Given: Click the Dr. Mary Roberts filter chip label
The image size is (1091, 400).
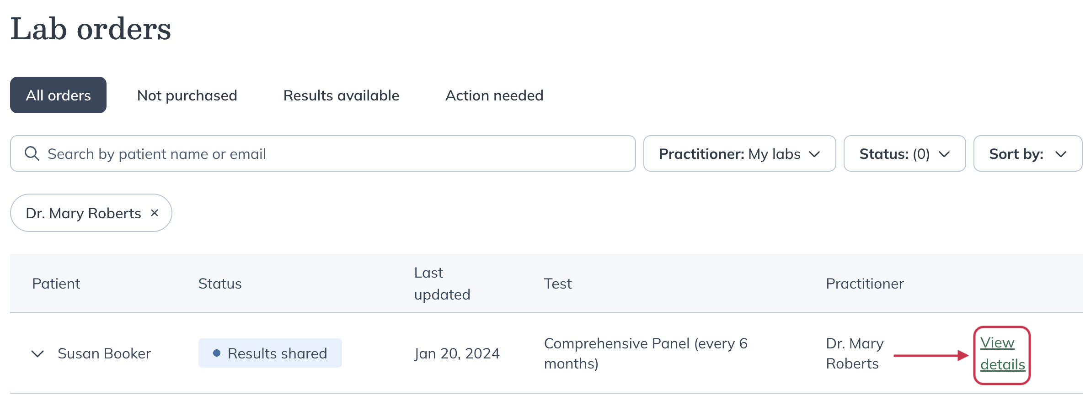Looking at the screenshot, I should pos(83,213).
